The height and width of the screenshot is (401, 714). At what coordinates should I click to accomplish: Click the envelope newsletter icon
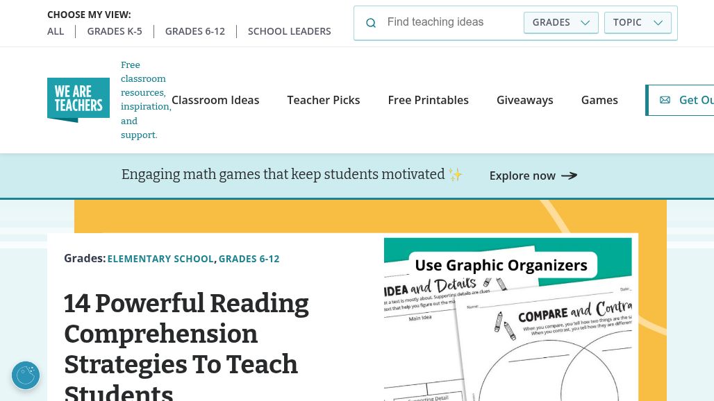click(x=665, y=100)
